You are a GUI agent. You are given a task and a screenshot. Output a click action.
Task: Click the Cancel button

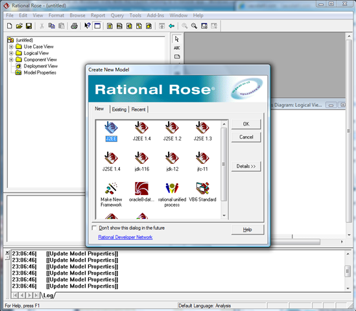coord(246,137)
